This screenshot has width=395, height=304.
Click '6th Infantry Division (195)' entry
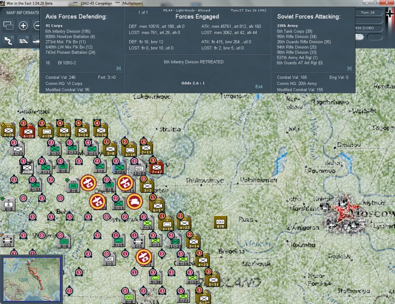(x=68, y=31)
